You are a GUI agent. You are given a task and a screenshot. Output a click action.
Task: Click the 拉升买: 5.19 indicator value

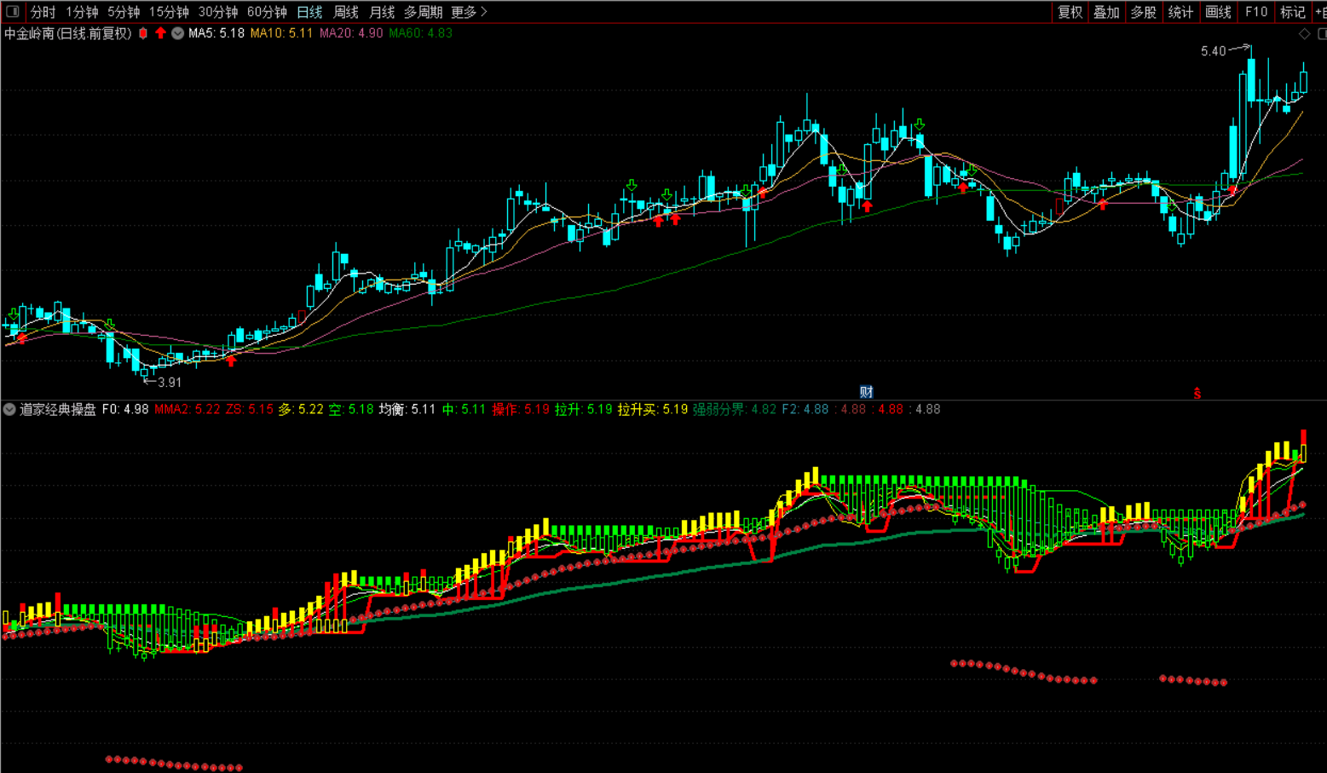point(653,409)
